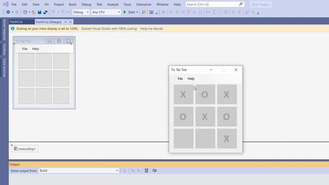Screen dimensions: 329x185
Task: Expand the Undo history dropdown arrow
Action: 58,12
